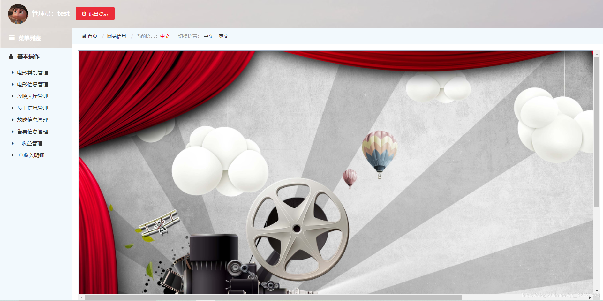Screen dimensions: 603x301
Task: Click the horizontal scrollbar right arrow
Action: pos(590,297)
